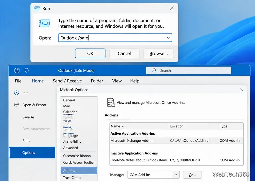This screenshot has width=255, height=183.
Task: Click OK in the Run dialog
Action: click(90, 53)
